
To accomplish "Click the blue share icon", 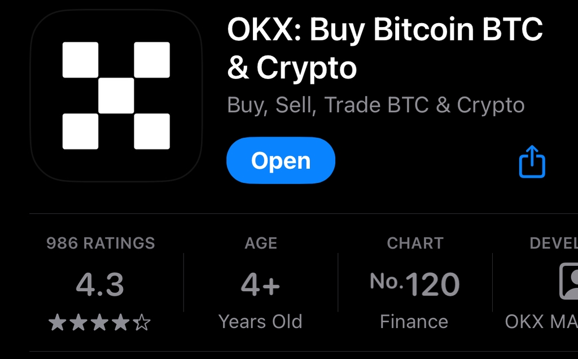I will coord(532,162).
